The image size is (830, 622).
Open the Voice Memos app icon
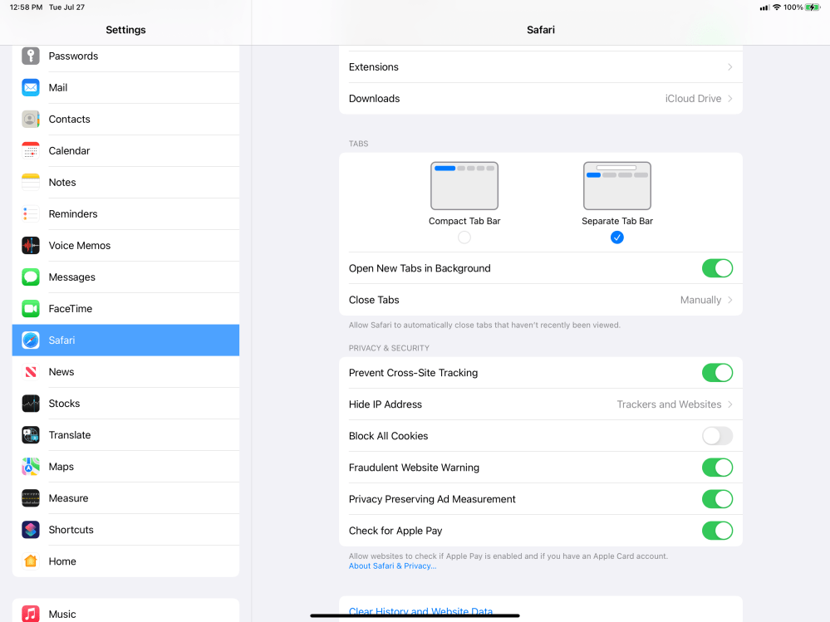(x=31, y=246)
